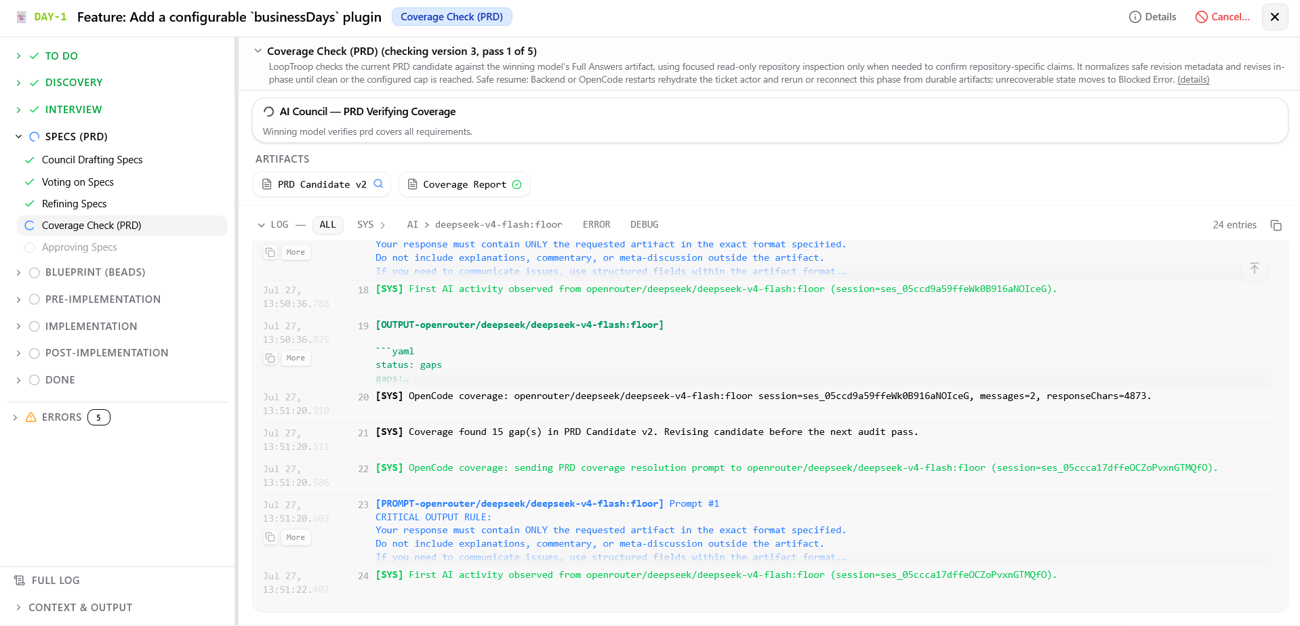Image resolution: width=1300 pixels, height=626 pixels.
Task: Click the ticket avatar icon beside DAY-1
Action: pos(22,17)
